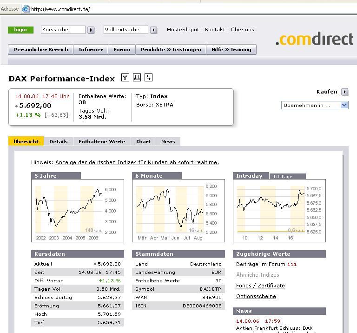
Task: Click the Intraday chart thumbnail
Action: [279, 211]
